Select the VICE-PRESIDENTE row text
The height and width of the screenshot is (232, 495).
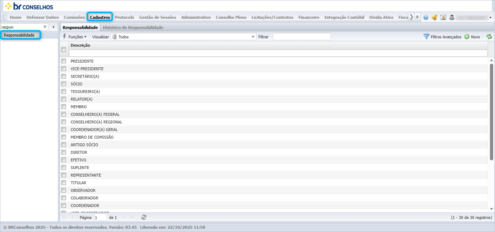click(87, 69)
